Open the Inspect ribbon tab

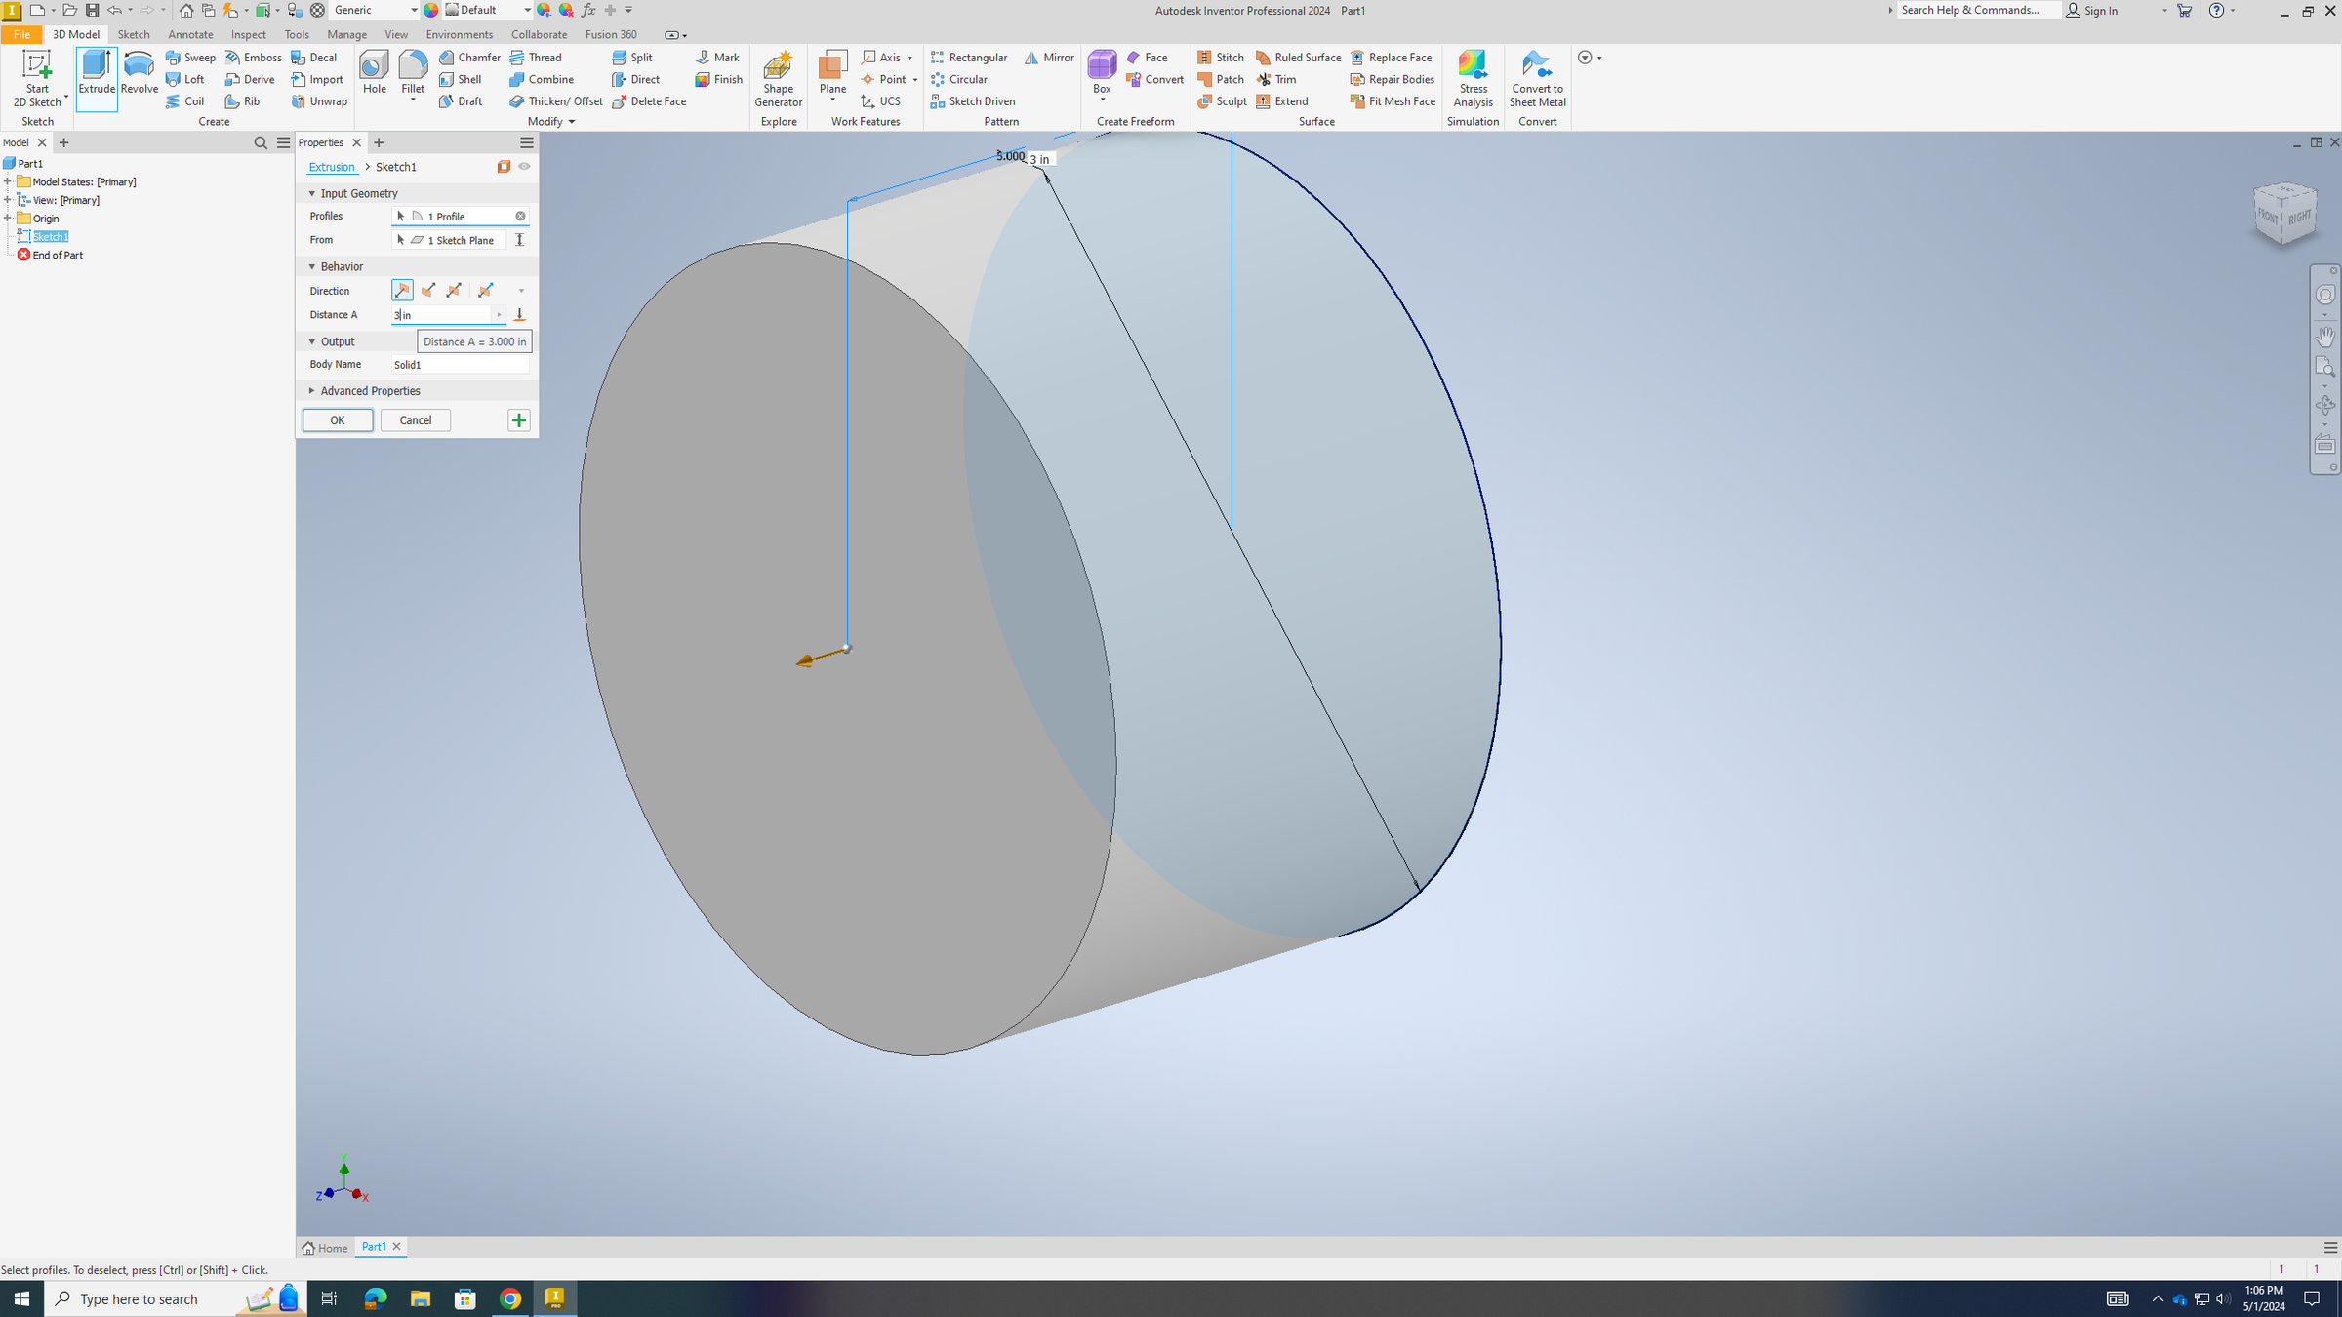248,34
